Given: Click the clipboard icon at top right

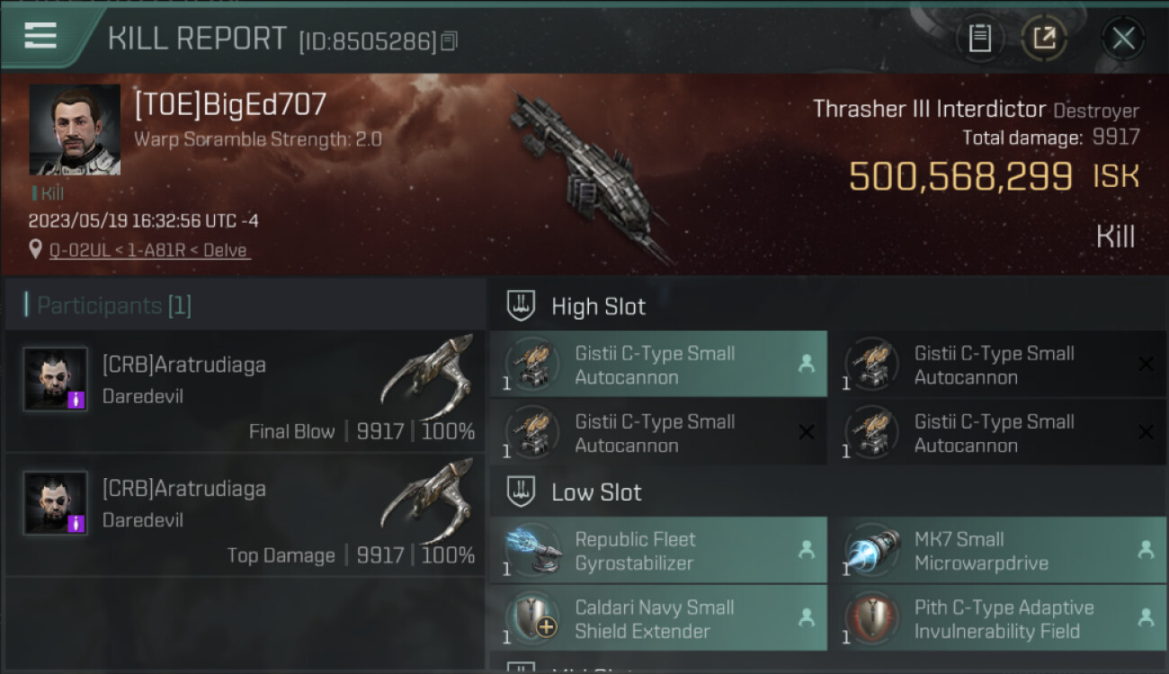Looking at the screenshot, I should (x=979, y=38).
